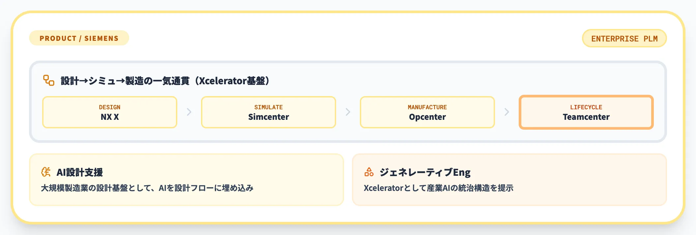Click the 大規模製造業の設計基盤 description text
This screenshot has height=235, width=696.
tap(147, 188)
